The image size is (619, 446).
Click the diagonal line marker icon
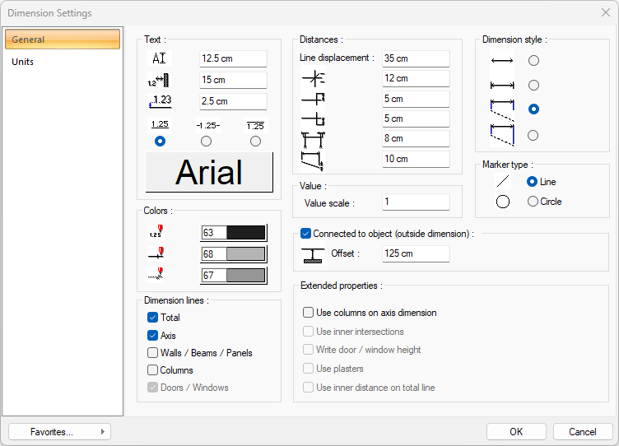(502, 182)
